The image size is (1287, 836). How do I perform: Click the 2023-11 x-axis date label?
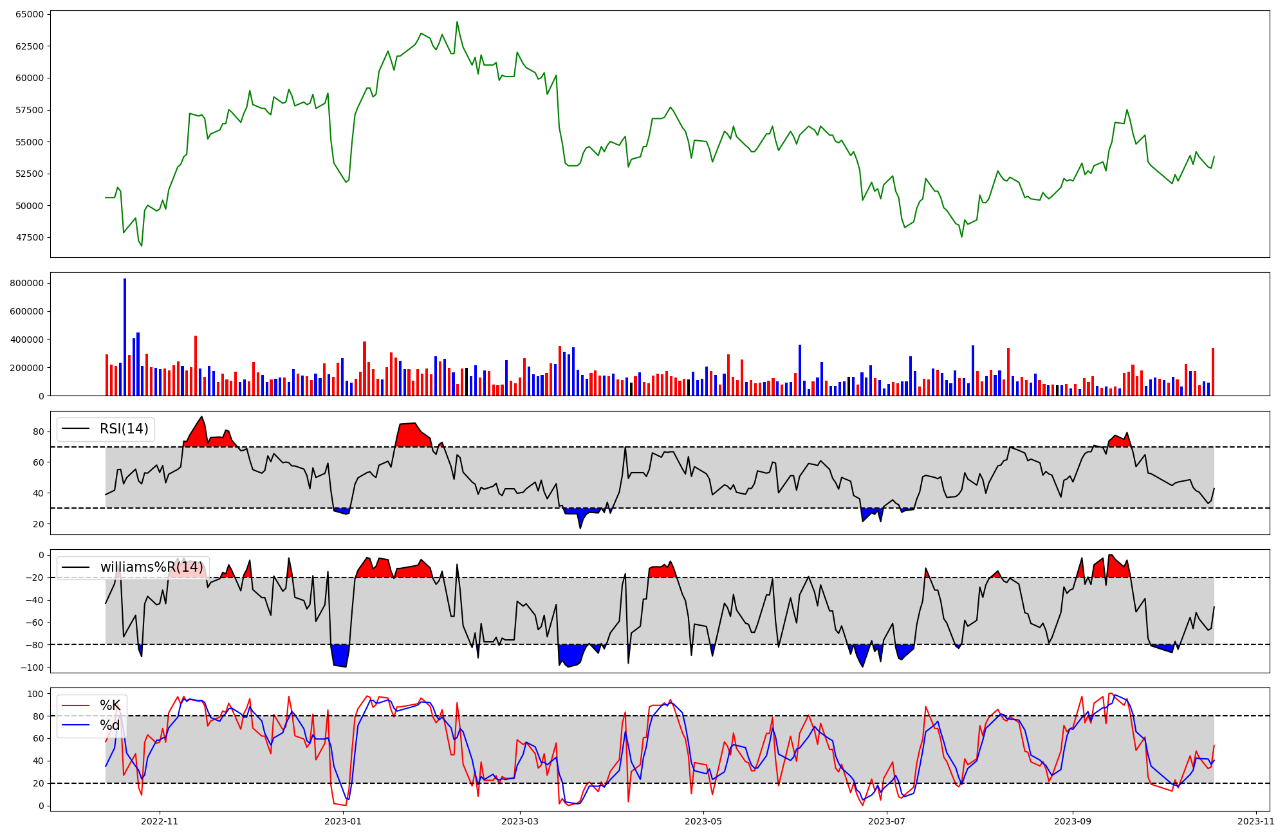click(x=1256, y=821)
